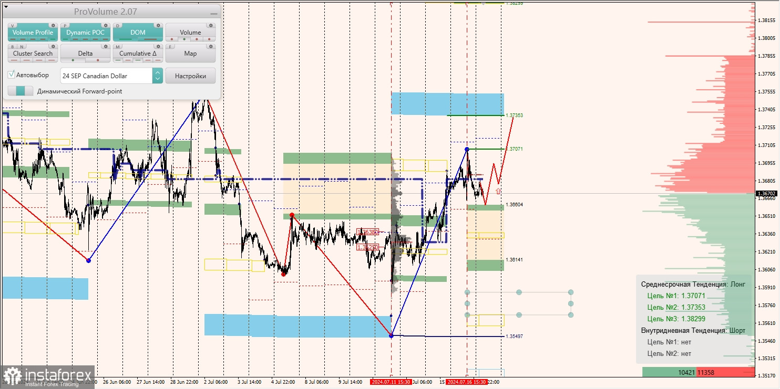Open Map gear settings

[x=211, y=46]
